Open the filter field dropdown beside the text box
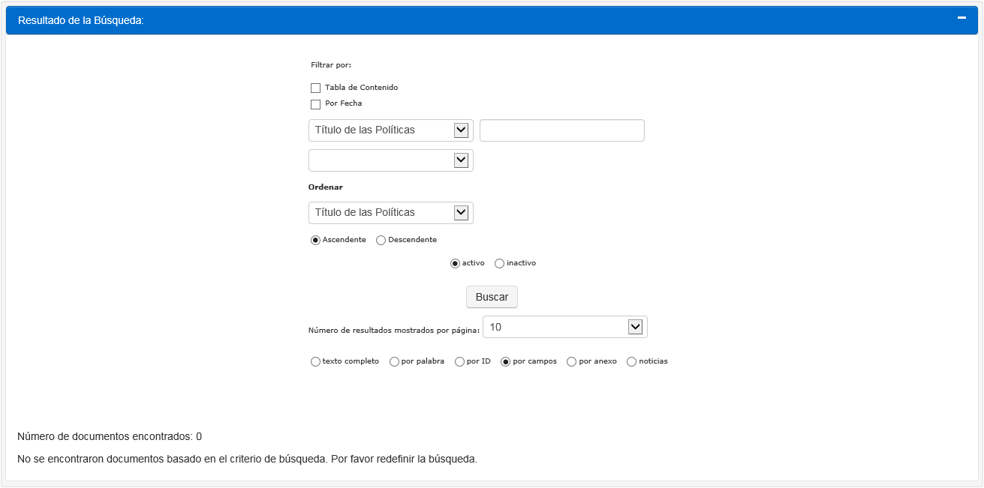984x488 pixels. click(x=390, y=130)
